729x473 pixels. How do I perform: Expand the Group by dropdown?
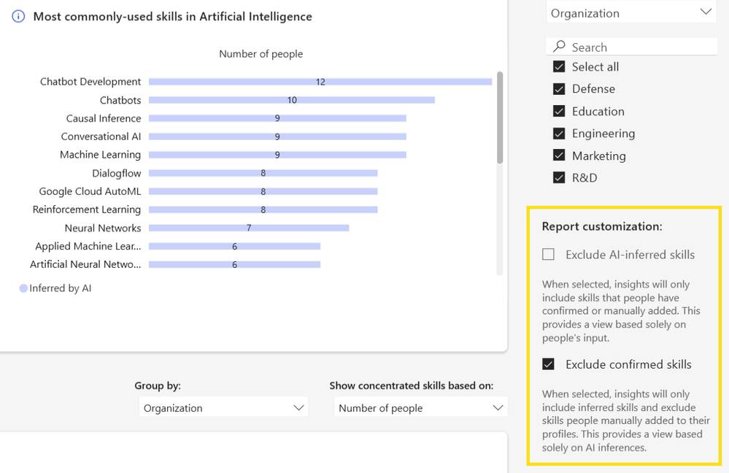click(x=223, y=408)
